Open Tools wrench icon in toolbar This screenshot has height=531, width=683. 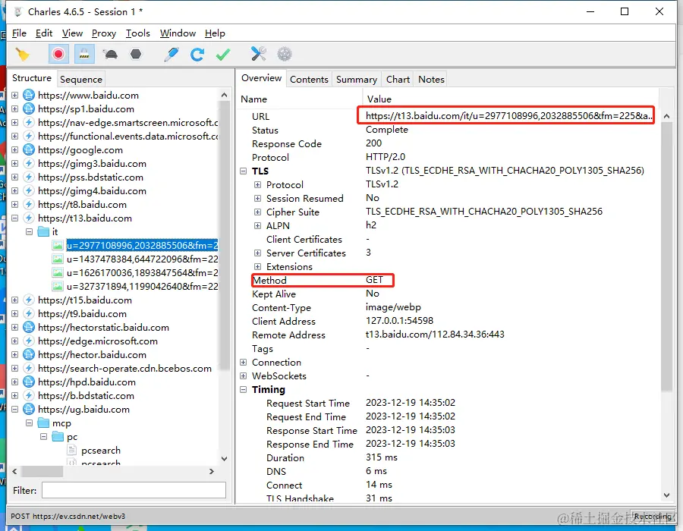258,54
